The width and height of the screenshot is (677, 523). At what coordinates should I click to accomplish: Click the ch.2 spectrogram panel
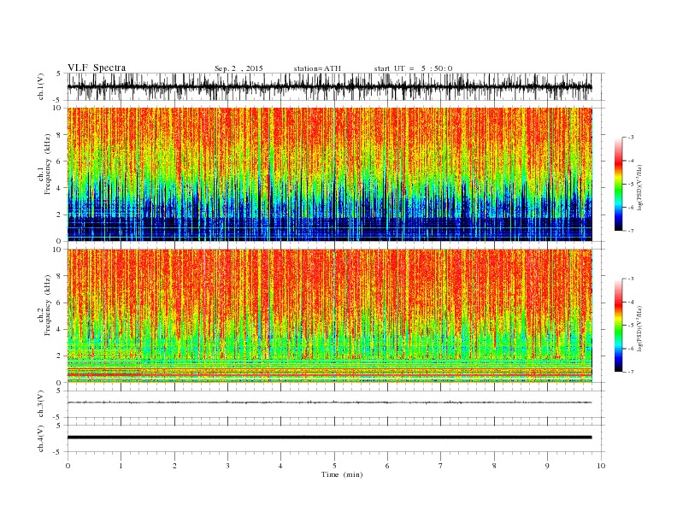point(330,315)
